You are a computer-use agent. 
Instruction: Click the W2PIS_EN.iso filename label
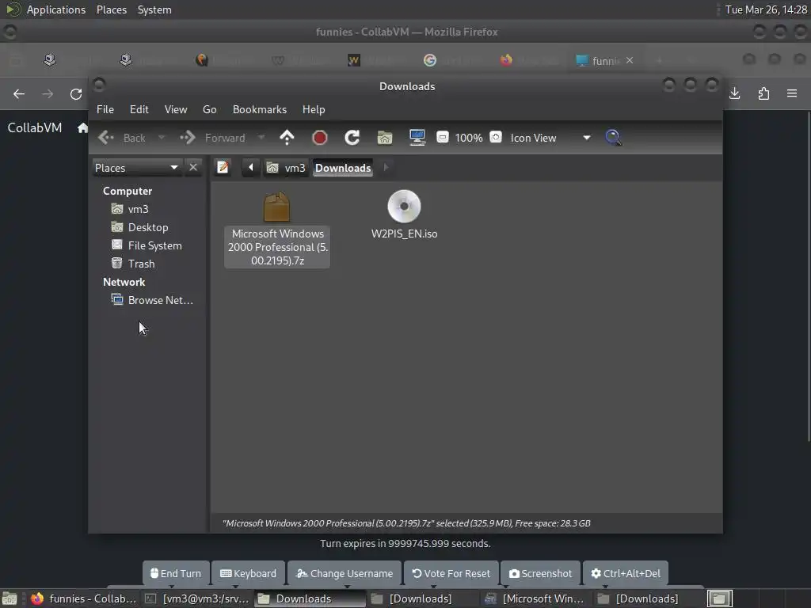coord(405,234)
